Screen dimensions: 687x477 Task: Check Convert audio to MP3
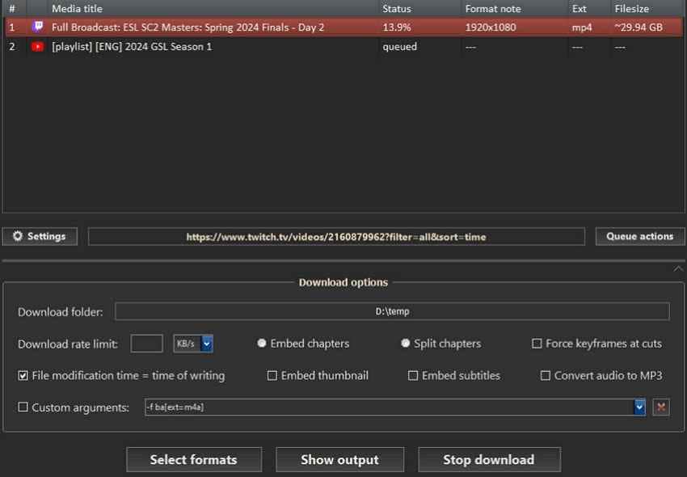click(545, 376)
